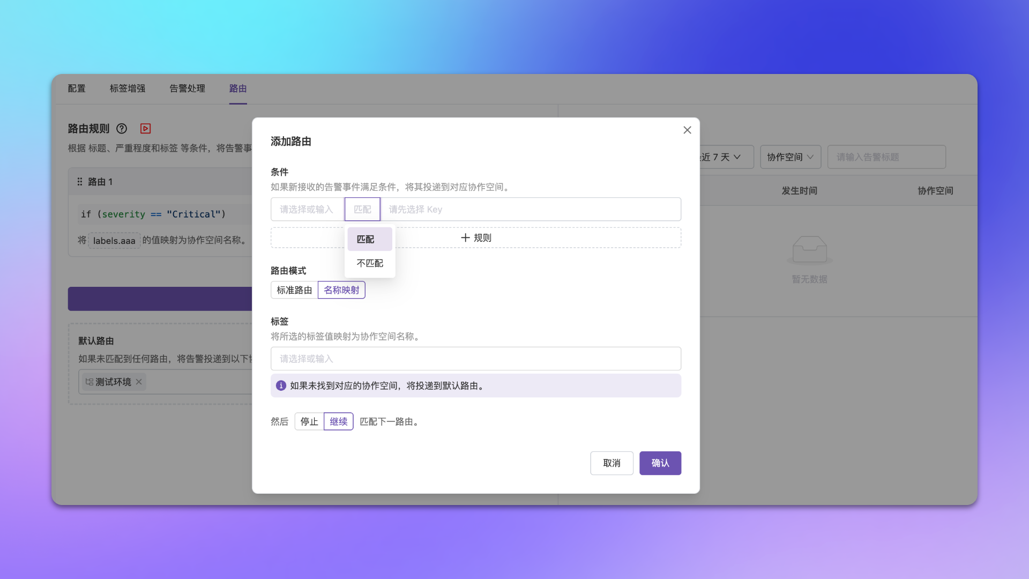Switch to the 告警处理 tab
The height and width of the screenshot is (579, 1029).
coord(187,88)
